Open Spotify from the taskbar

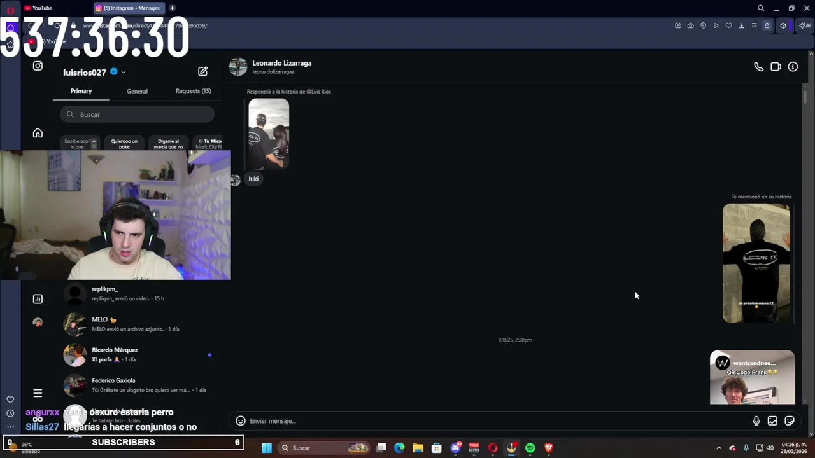click(x=530, y=448)
